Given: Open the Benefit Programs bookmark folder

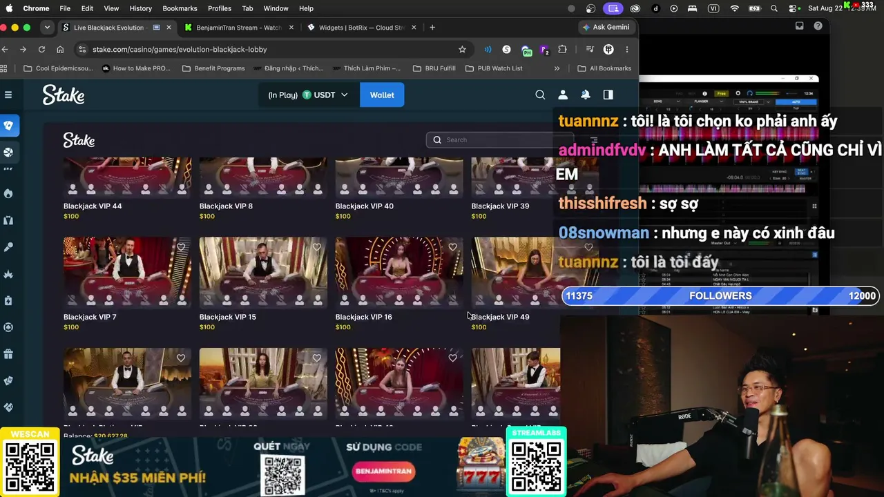Looking at the screenshot, I should (213, 68).
